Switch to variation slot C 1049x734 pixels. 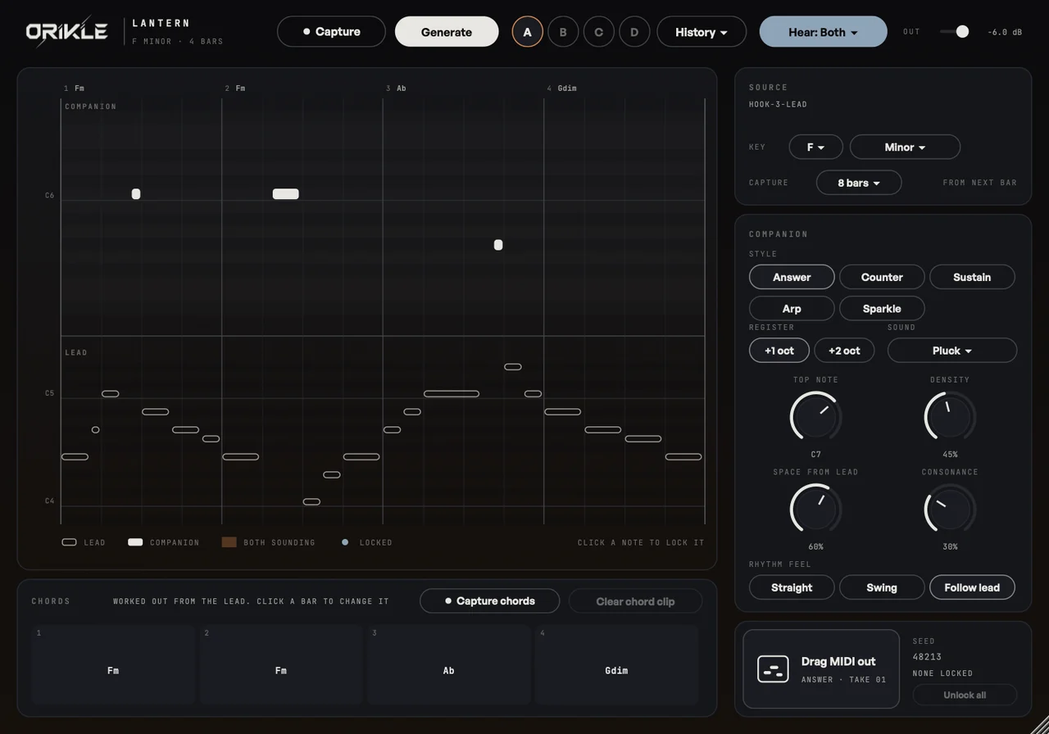599,32
